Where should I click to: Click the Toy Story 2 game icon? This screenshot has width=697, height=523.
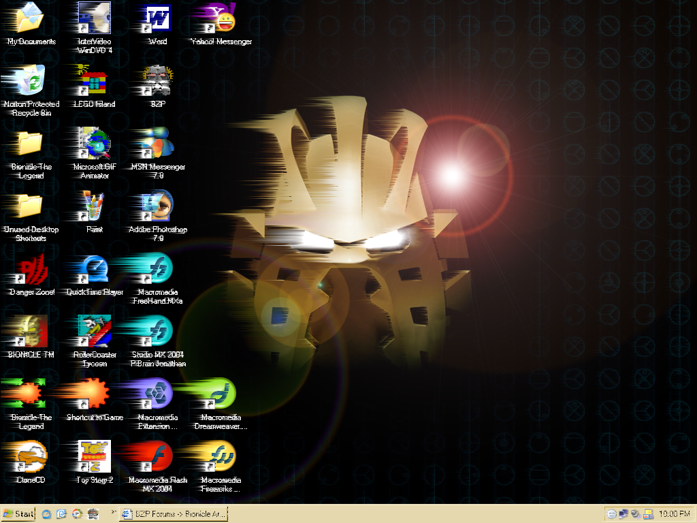[x=95, y=458]
